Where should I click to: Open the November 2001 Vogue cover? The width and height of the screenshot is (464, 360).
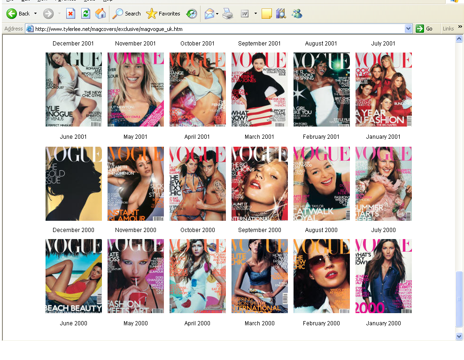(136, 90)
